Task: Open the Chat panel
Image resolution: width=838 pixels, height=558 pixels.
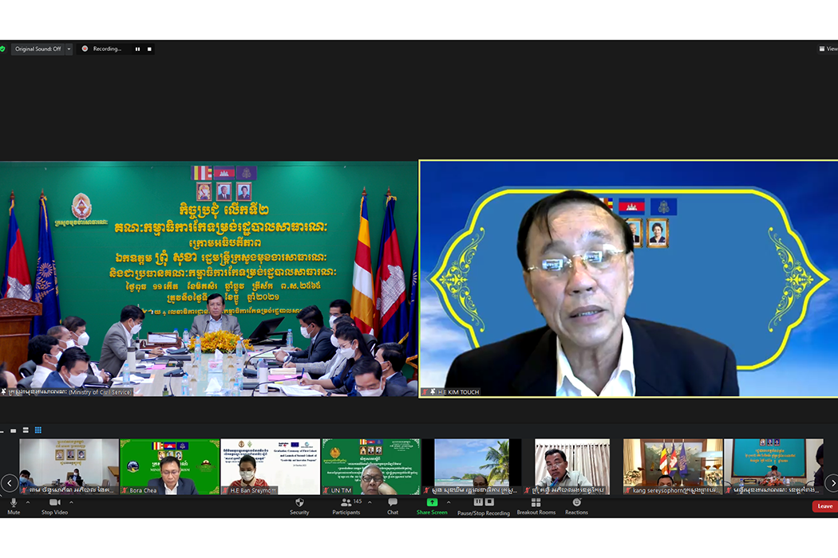Action: 393,503
